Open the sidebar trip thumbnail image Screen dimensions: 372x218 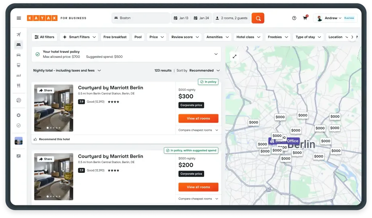(x=18, y=141)
